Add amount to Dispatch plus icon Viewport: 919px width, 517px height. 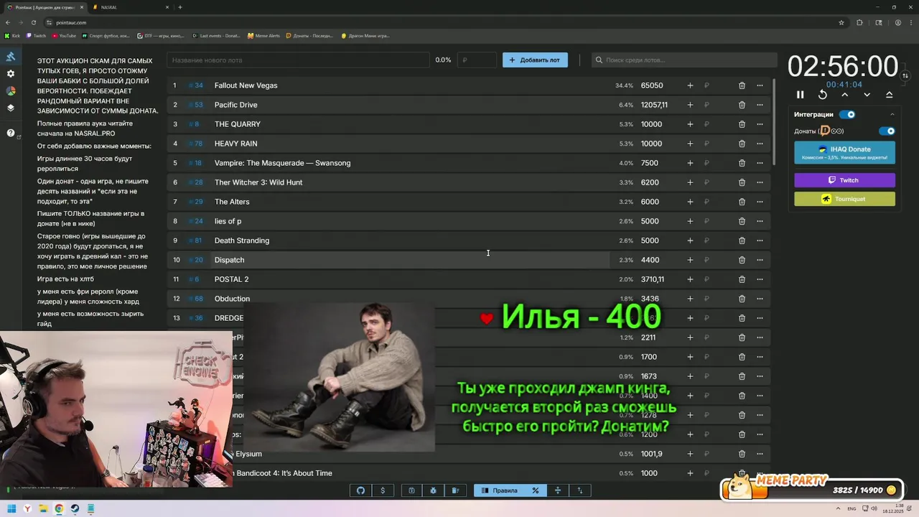pos(690,260)
